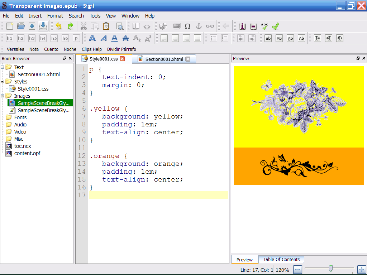Click the Undo arrow icon
This screenshot has width=367, height=275.
click(58, 26)
